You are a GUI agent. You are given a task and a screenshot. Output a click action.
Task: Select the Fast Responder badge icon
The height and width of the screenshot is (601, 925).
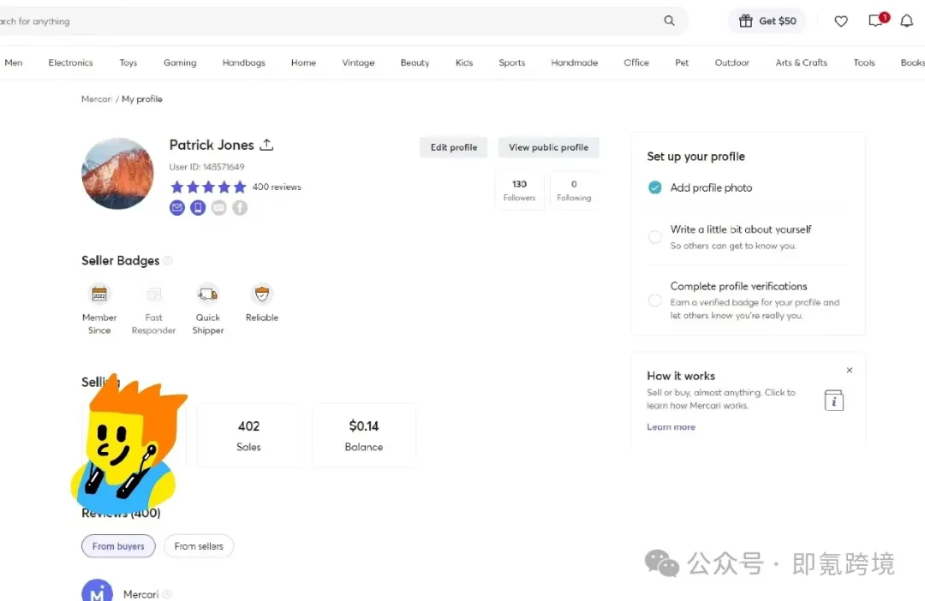(x=153, y=294)
